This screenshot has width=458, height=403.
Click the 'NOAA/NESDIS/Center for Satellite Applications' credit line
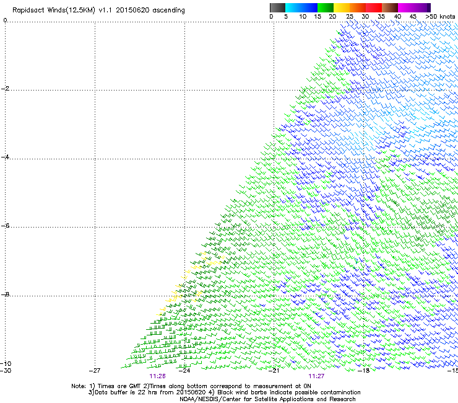pyautogui.click(x=267, y=399)
